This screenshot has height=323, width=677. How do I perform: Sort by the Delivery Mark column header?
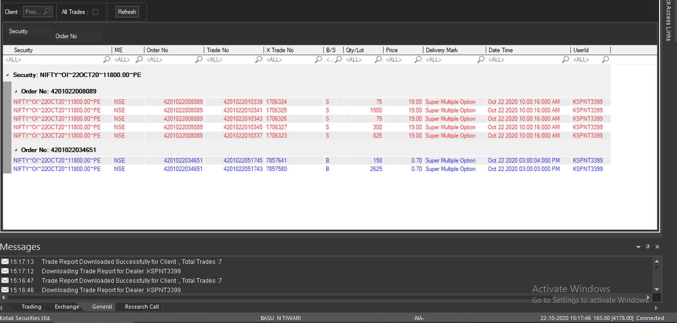click(x=454, y=50)
